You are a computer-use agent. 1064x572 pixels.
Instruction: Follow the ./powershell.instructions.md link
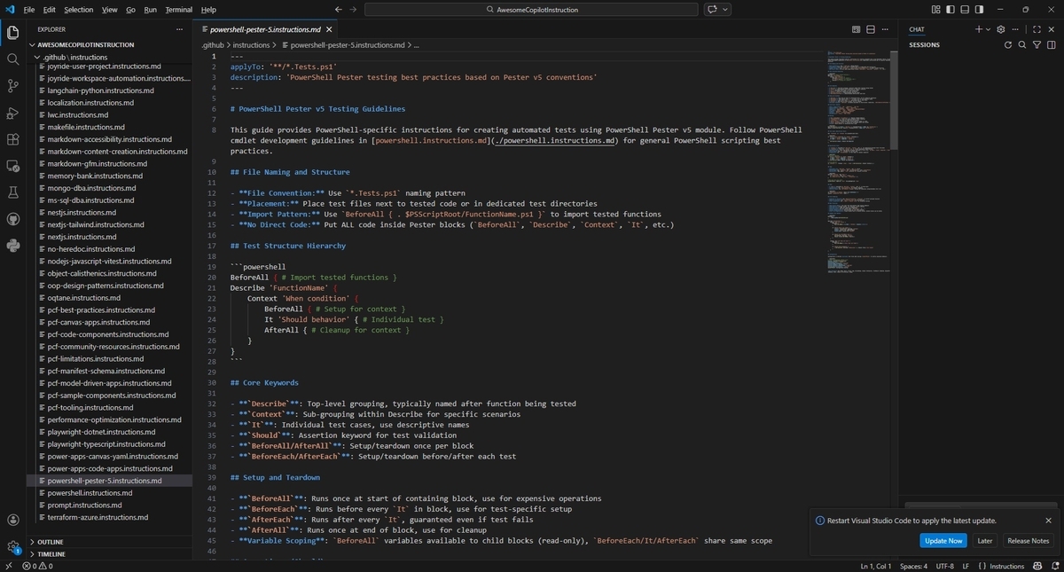553,140
